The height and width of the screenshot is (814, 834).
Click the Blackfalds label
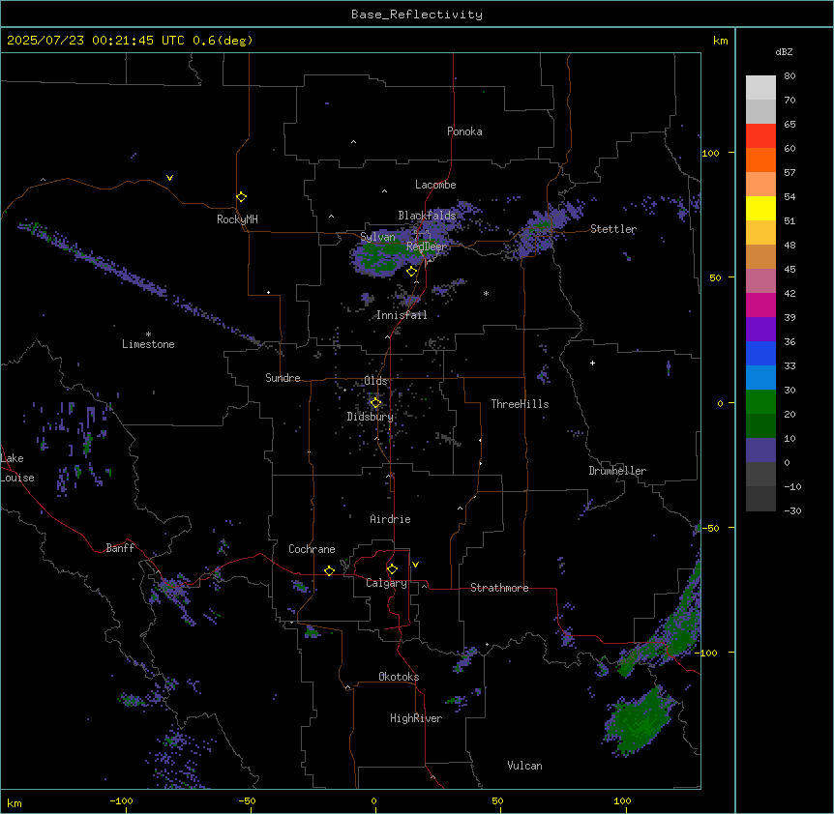click(427, 216)
